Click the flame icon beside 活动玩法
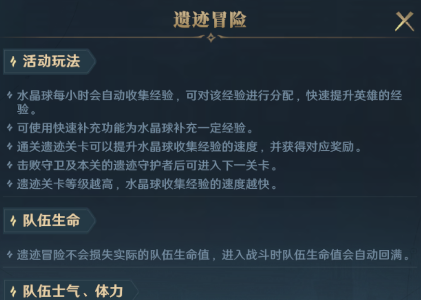Image resolution: width=421 pixels, height=300 pixels. [x=13, y=62]
